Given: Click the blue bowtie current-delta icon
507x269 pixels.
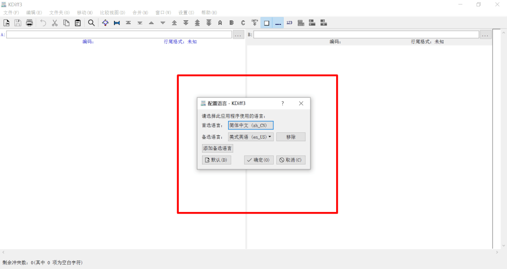Looking at the screenshot, I should point(117,23).
